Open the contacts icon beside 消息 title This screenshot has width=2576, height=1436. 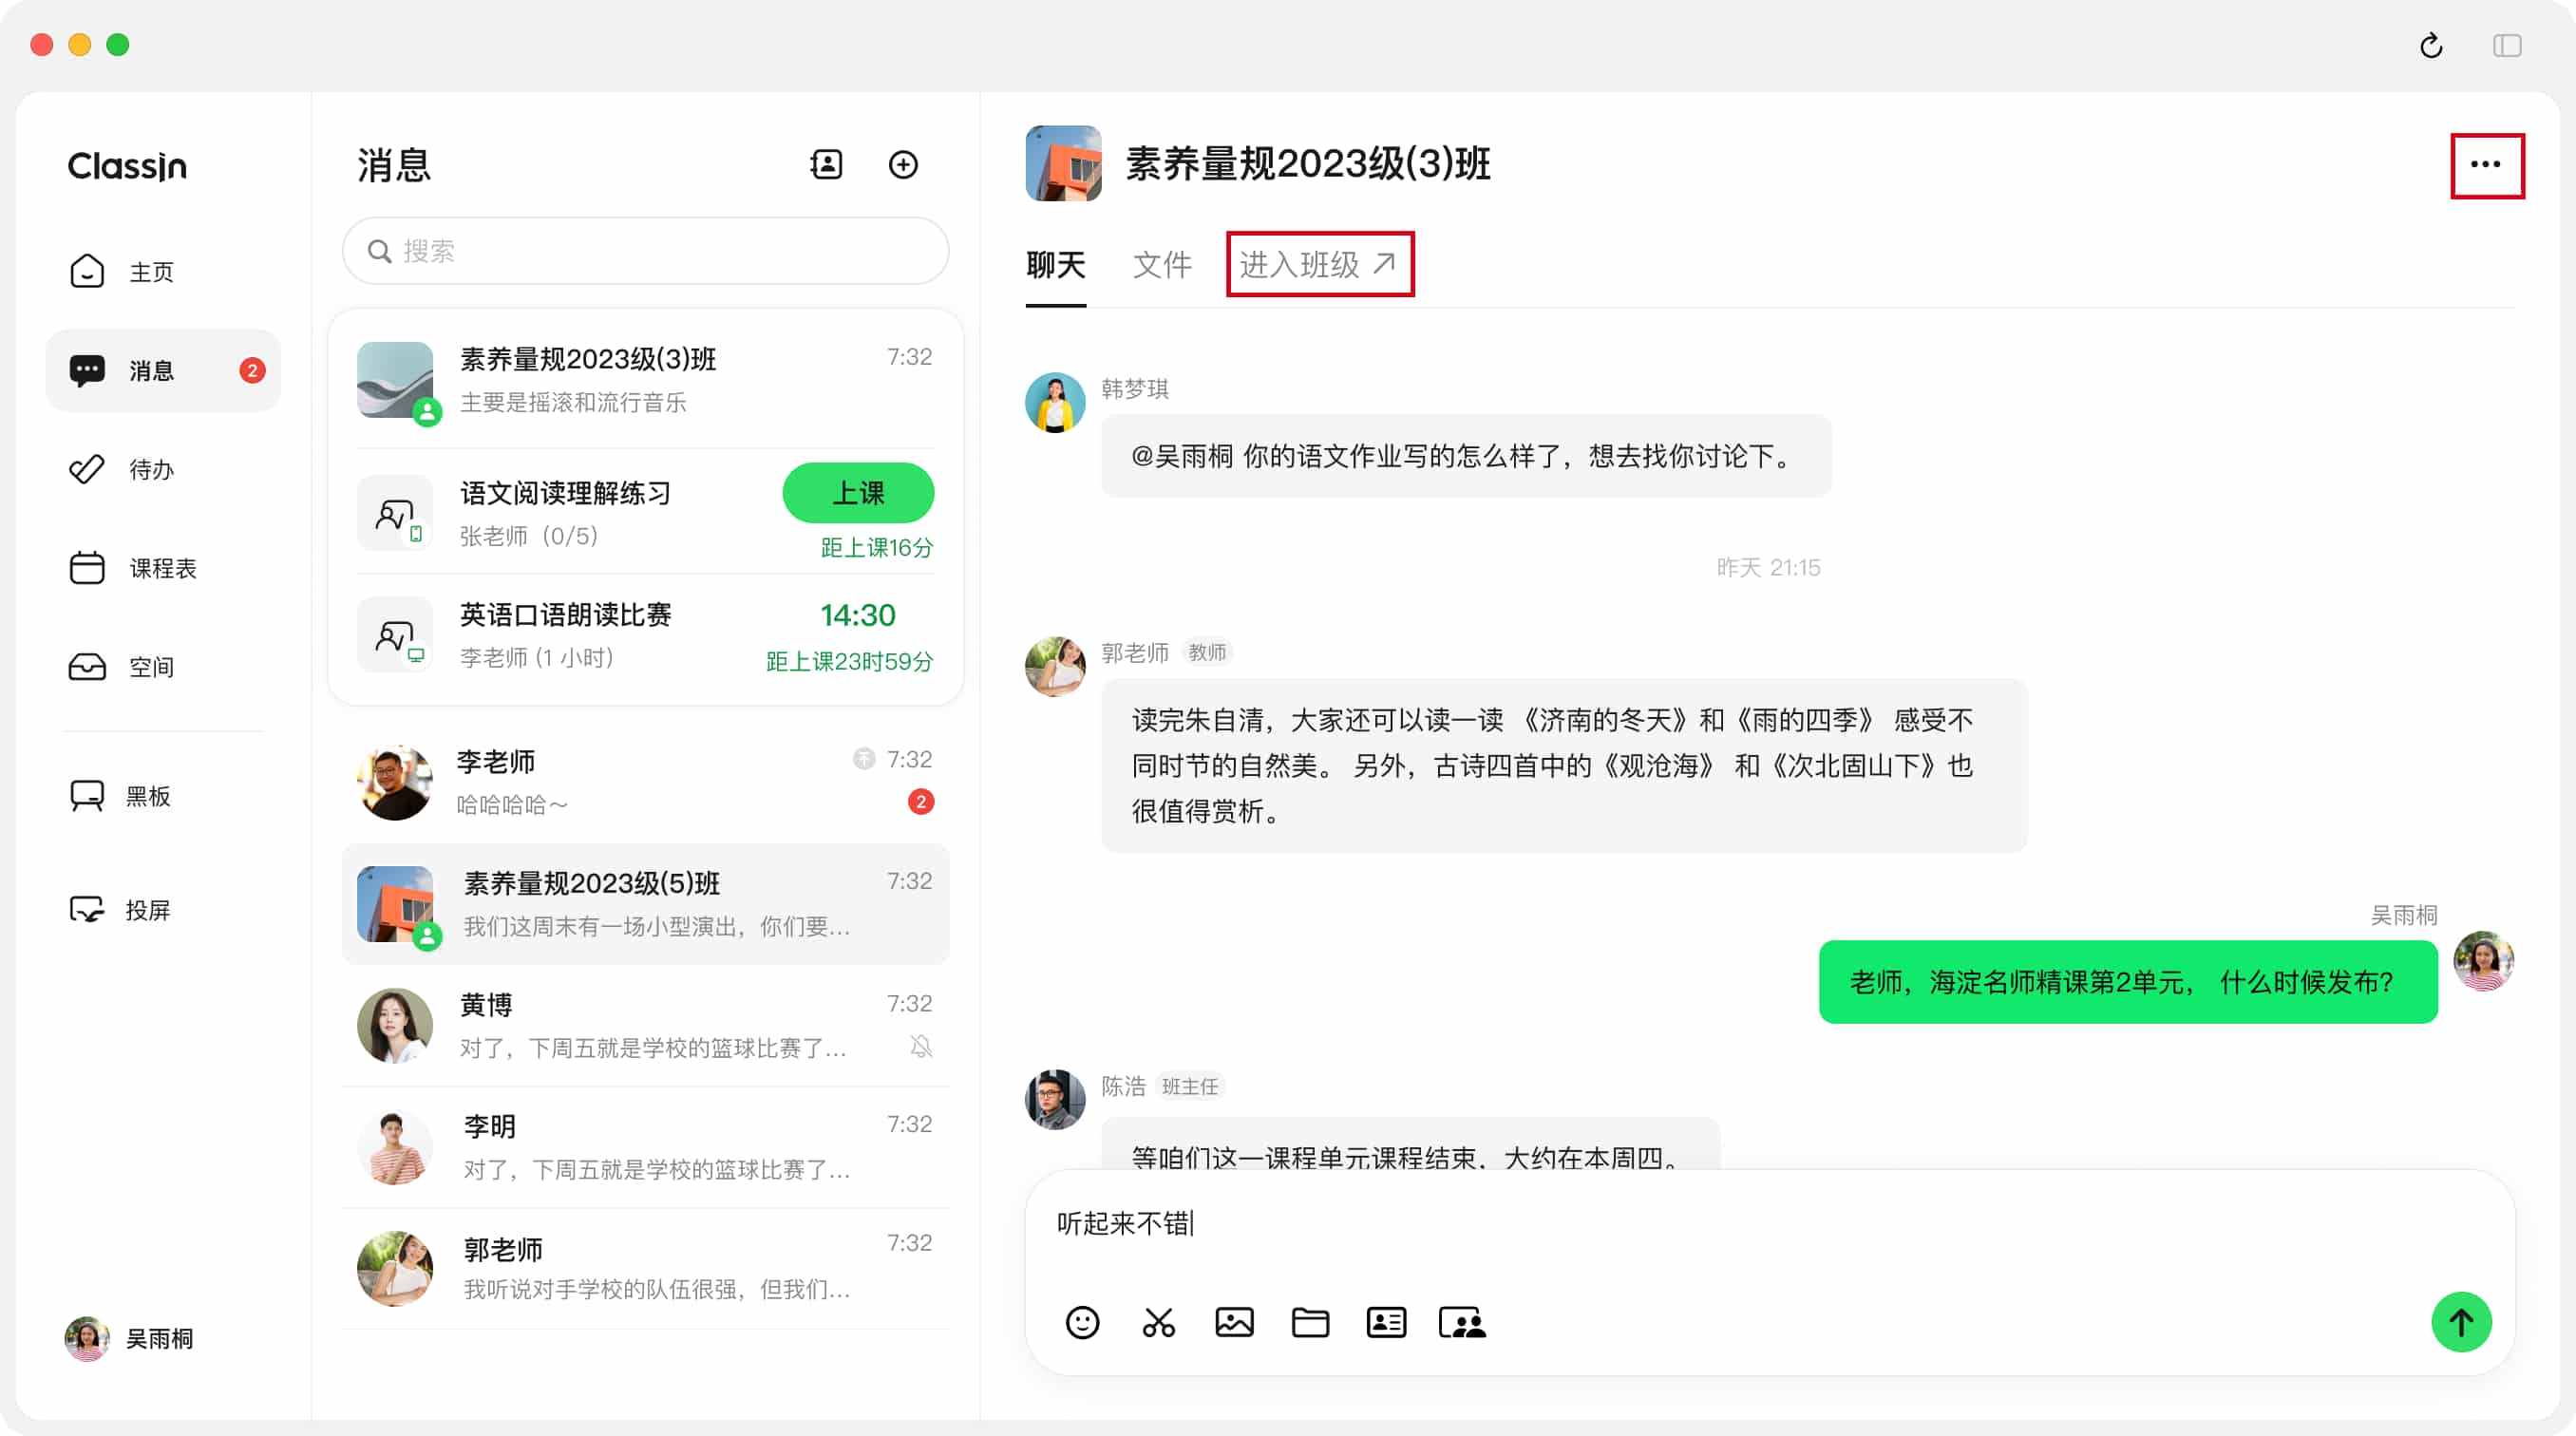pos(826,165)
